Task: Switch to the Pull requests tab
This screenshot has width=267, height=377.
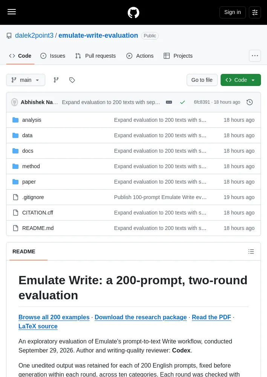Action: click(x=95, y=56)
